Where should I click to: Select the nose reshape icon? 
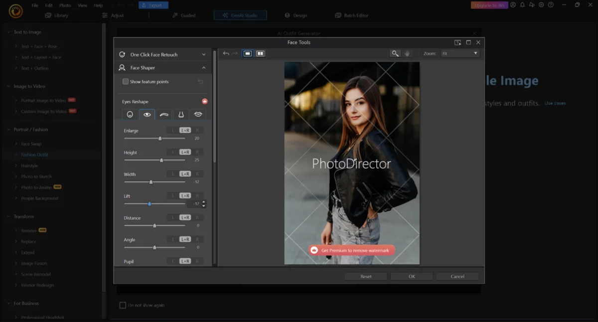(181, 114)
